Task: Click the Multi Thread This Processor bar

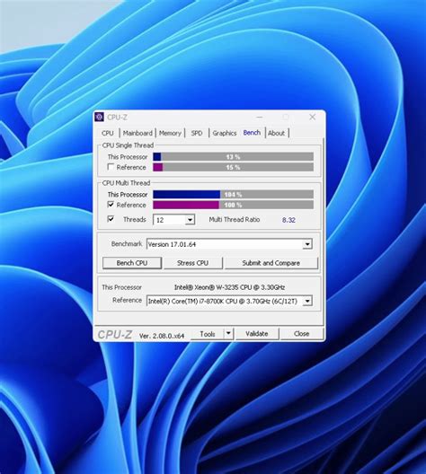Action: coord(233,195)
